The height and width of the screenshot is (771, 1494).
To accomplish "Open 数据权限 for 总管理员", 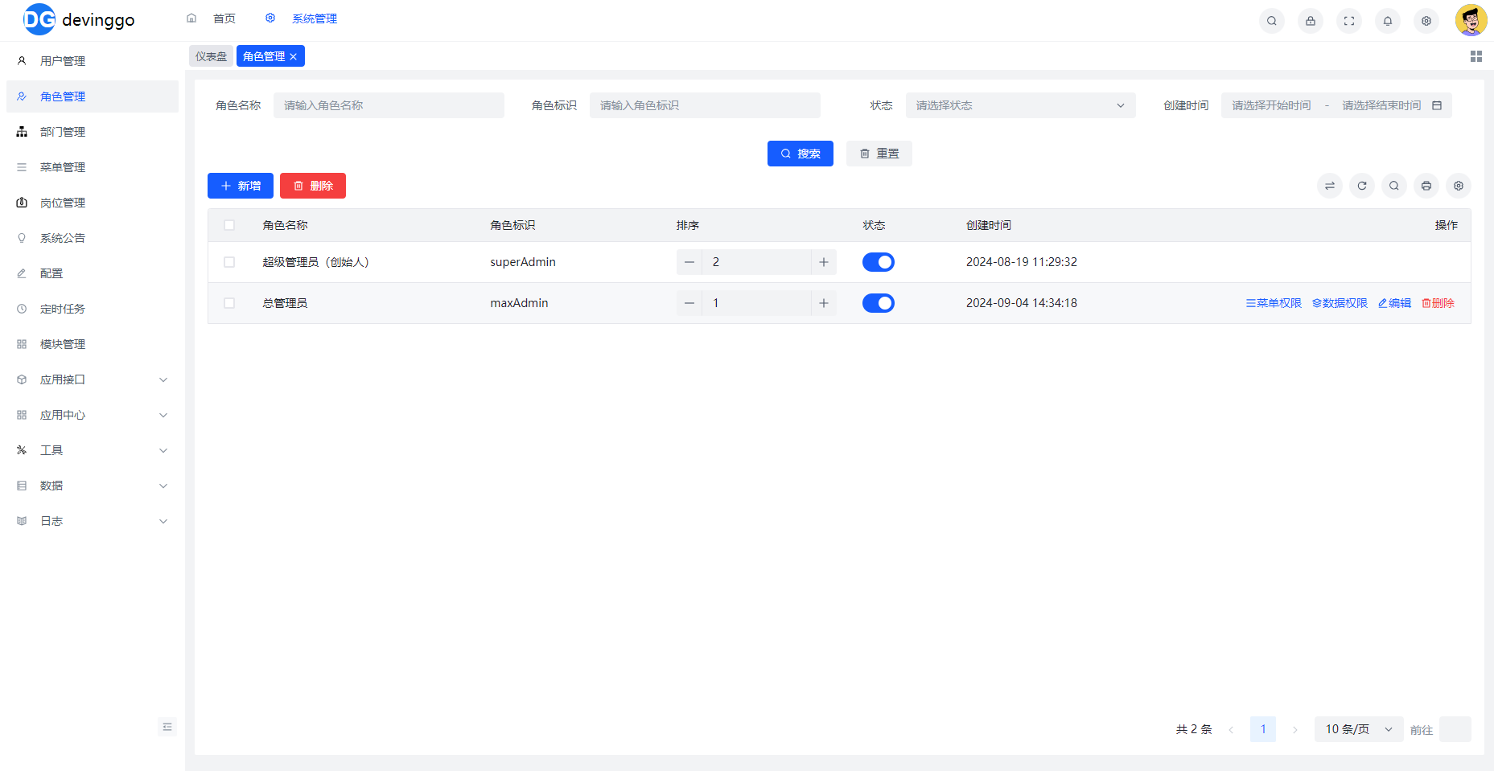I will point(1340,303).
